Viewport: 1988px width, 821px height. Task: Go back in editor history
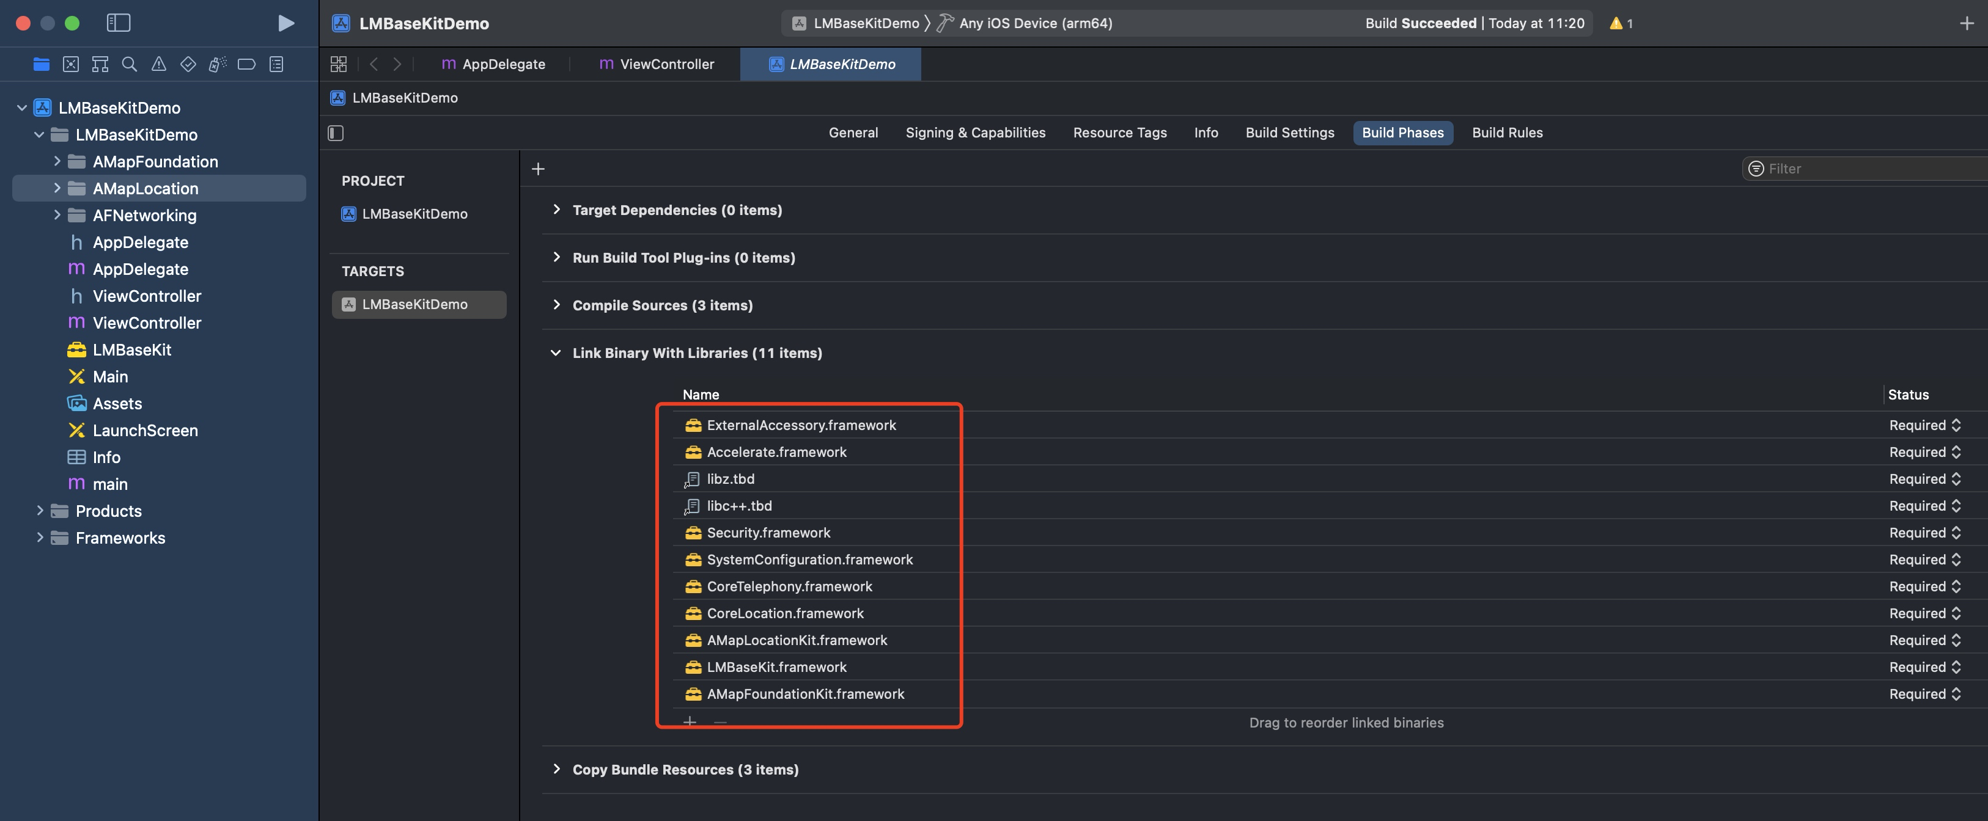pos(374,64)
